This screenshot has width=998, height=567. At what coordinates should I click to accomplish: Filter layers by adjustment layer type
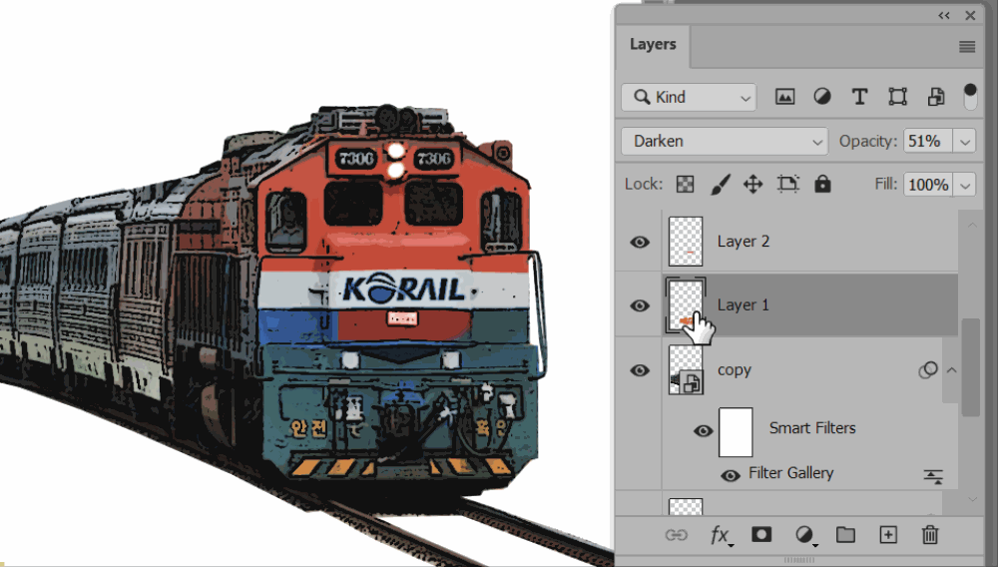(x=821, y=97)
